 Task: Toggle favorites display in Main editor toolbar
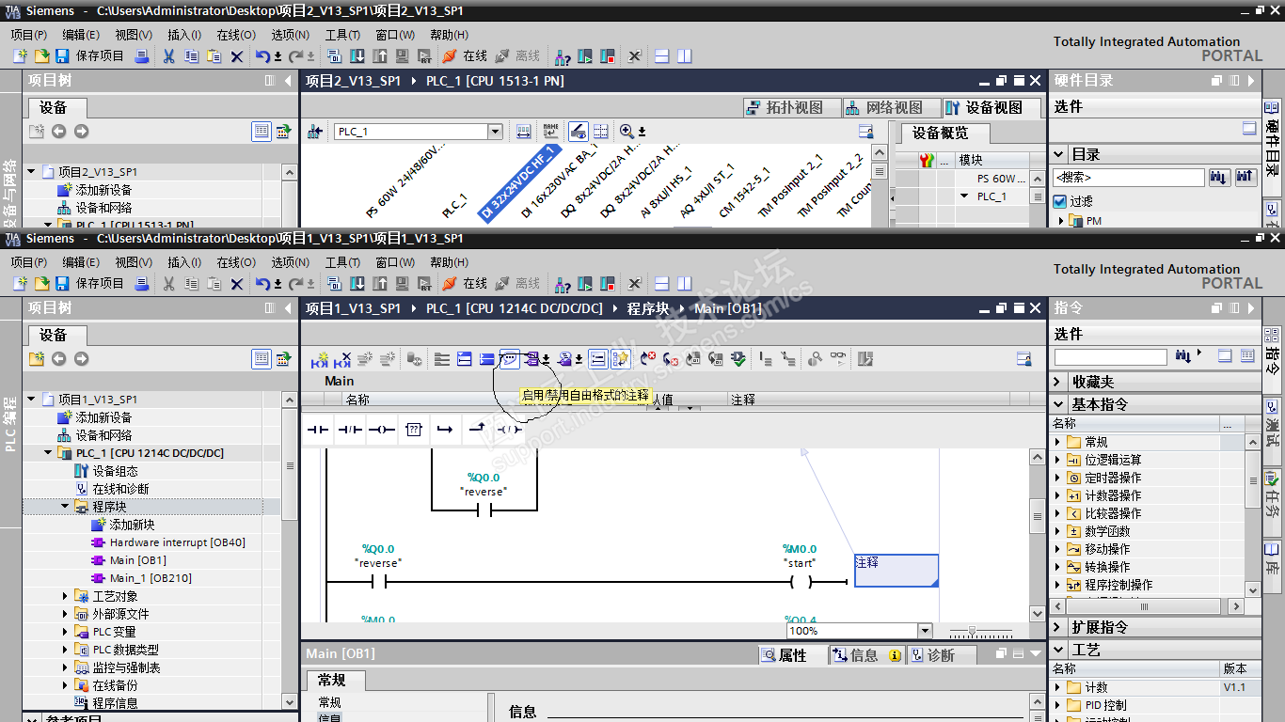tap(620, 359)
